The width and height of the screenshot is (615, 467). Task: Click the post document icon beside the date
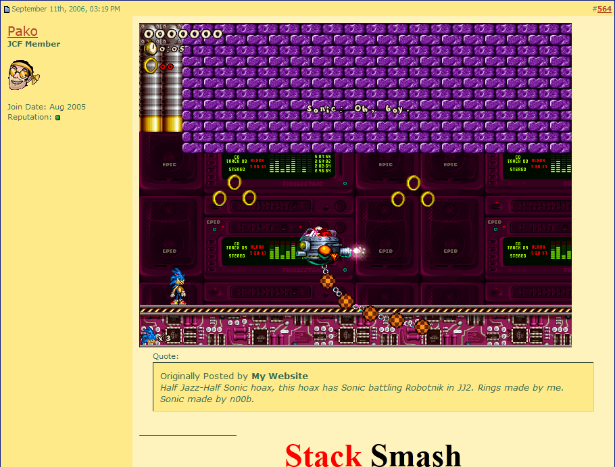[7, 9]
